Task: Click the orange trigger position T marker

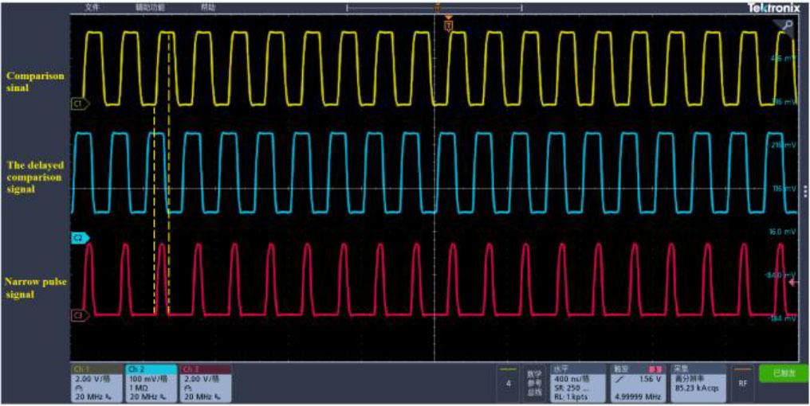Action: 448,25
